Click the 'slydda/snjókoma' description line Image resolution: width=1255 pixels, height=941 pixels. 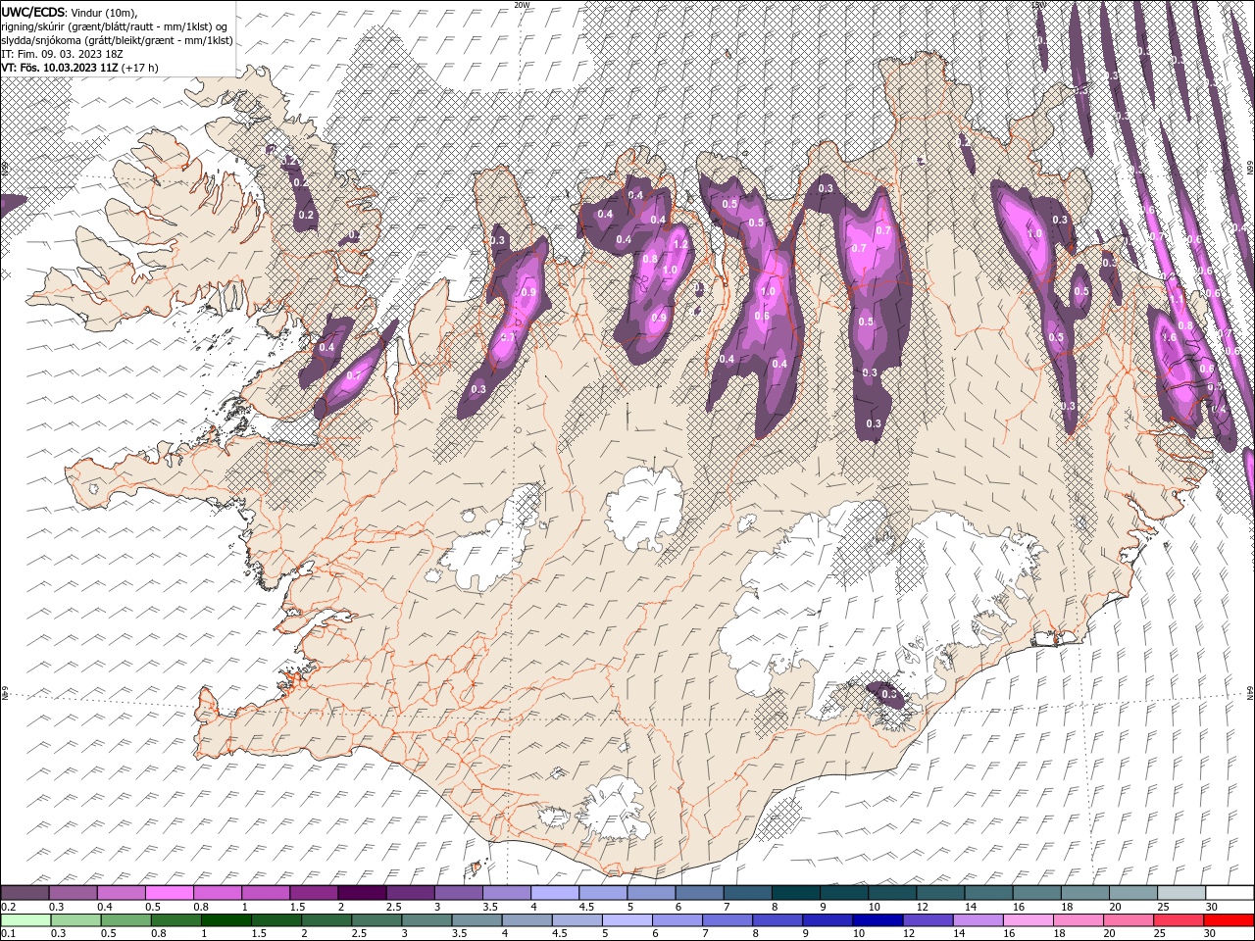(x=117, y=40)
